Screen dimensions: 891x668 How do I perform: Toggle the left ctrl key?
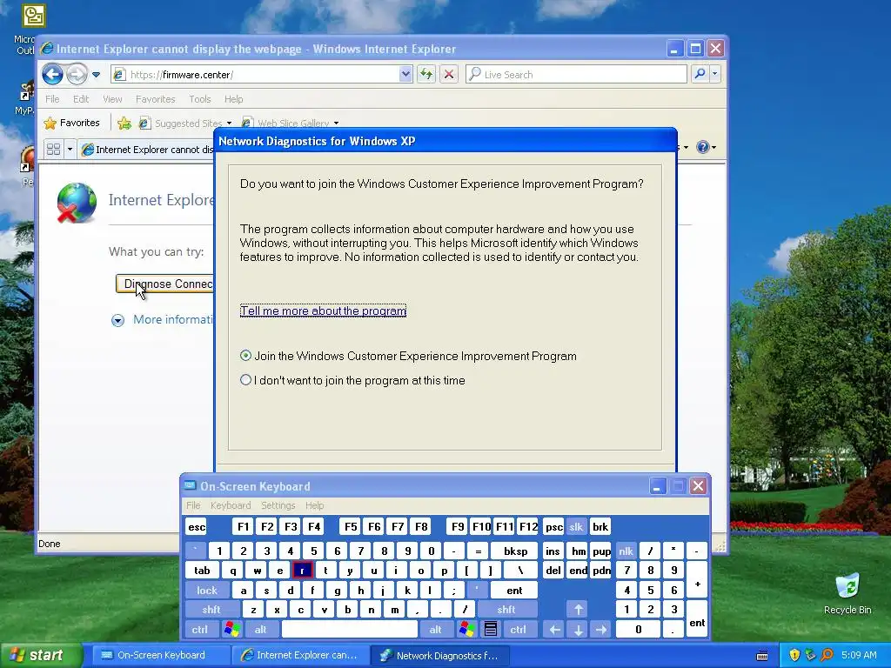pyautogui.click(x=199, y=630)
